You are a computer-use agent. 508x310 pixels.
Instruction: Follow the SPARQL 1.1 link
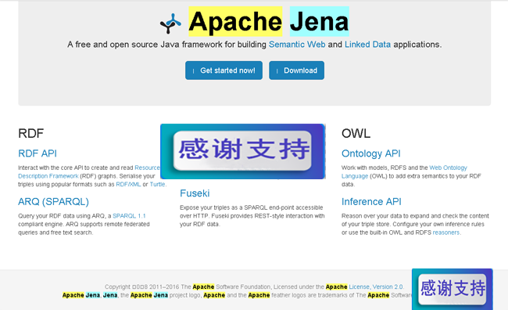[x=129, y=216]
